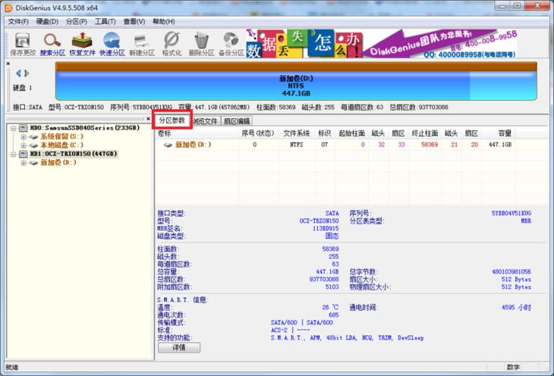Click the drive icon beside 系统保留(S:)

tap(33, 136)
